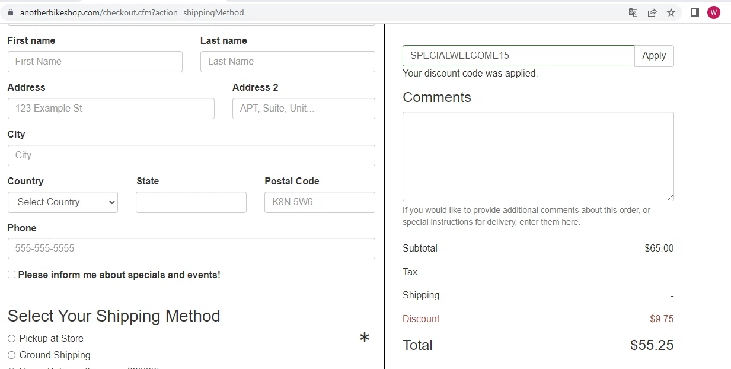
Task: Click the Phone number field
Action: click(x=191, y=249)
